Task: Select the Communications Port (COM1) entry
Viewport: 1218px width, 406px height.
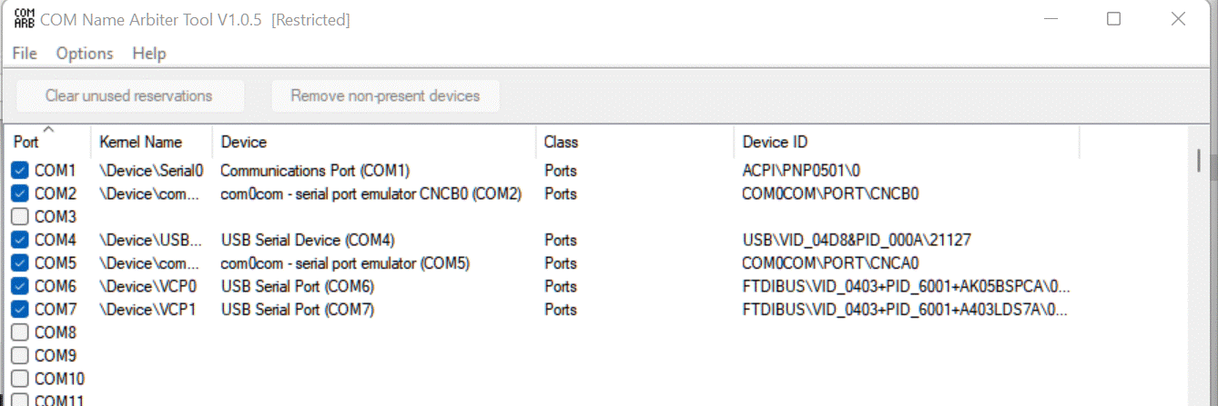Action: click(315, 170)
